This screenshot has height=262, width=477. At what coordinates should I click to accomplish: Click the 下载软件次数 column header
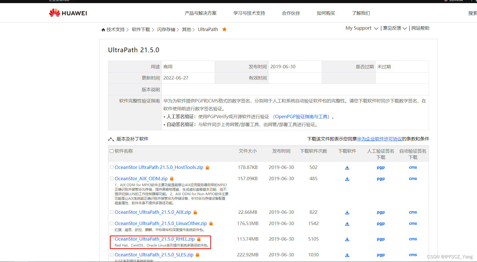314,151
